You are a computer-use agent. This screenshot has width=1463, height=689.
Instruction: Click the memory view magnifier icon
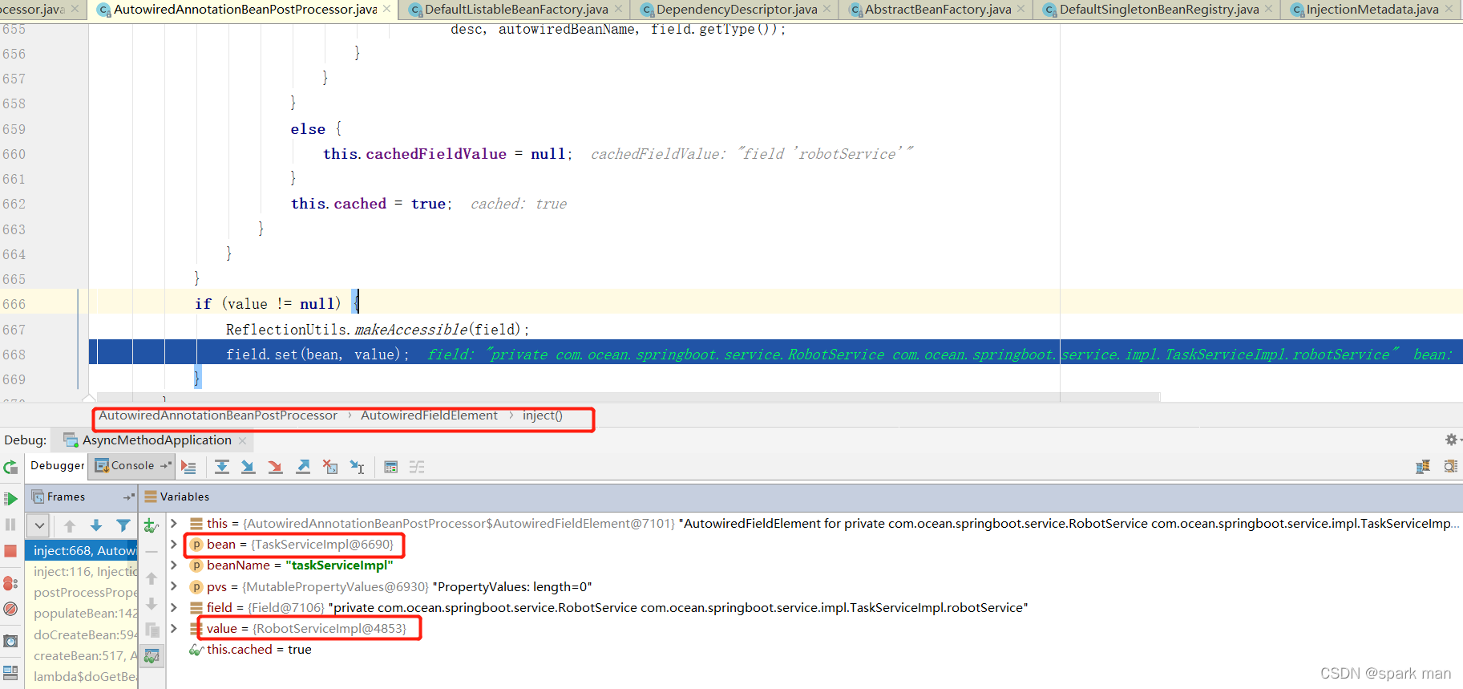click(x=1450, y=467)
